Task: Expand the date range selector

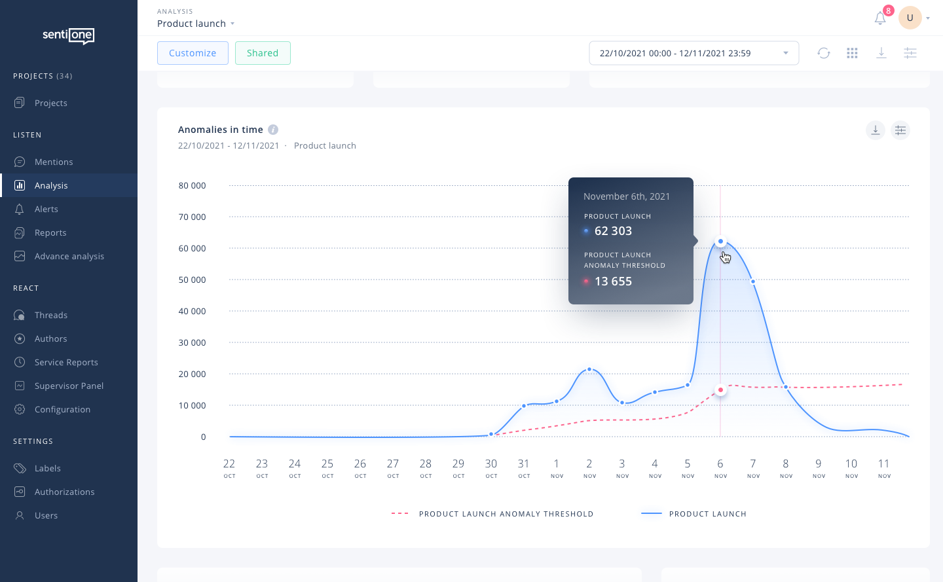Action: (785, 53)
